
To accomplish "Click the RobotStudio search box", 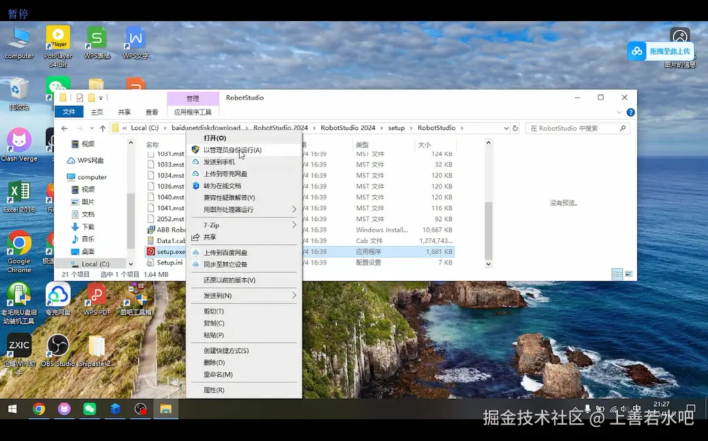I will coord(577,127).
